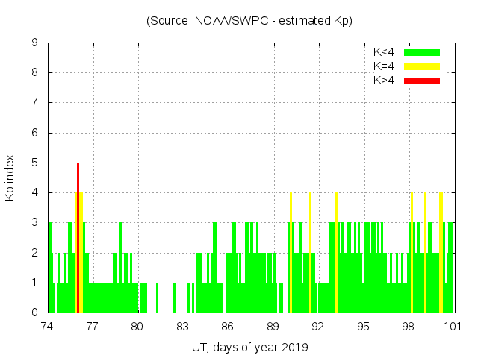Select the "K=4" legend text label
Image resolution: width=478 pixels, height=358 pixels.
pos(384,66)
